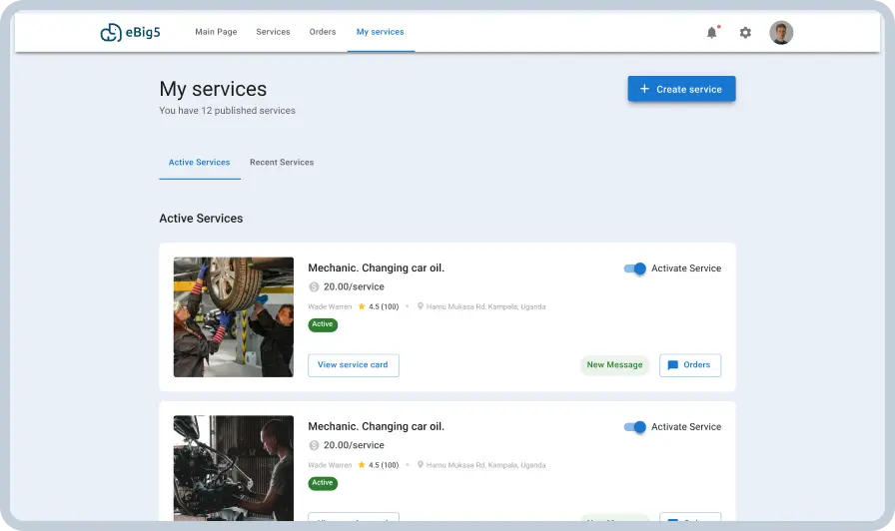Open the user profile avatar
This screenshot has width=895, height=531.
click(x=781, y=33)
